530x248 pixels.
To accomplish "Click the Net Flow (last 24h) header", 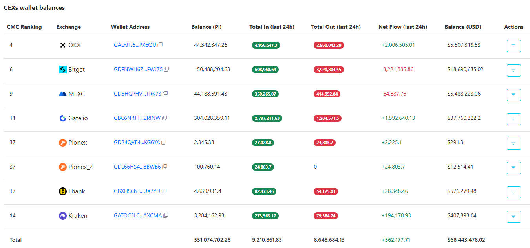I will (403, 27).
